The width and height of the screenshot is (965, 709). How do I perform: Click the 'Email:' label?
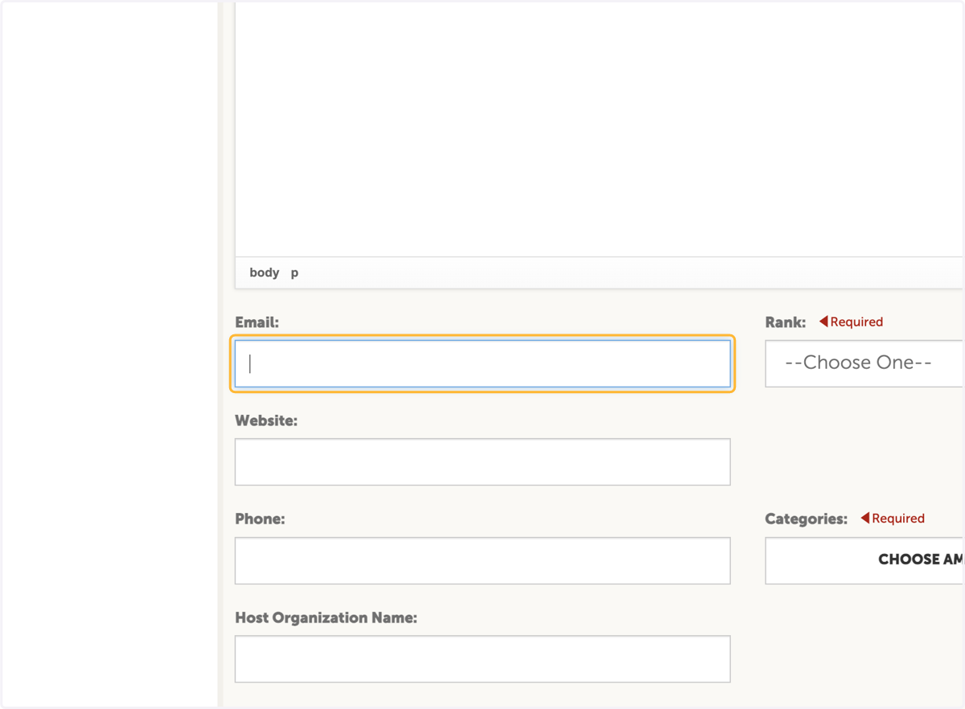(257, 322)
